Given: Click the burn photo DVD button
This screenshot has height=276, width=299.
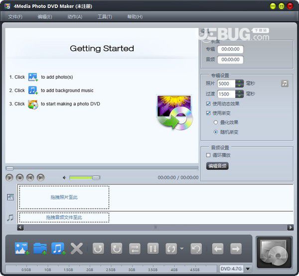Looking at the screenshot, I should [x=274, y=252].
